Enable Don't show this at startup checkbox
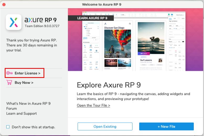This screenshot has height=136, width=204. coord(8,127)
